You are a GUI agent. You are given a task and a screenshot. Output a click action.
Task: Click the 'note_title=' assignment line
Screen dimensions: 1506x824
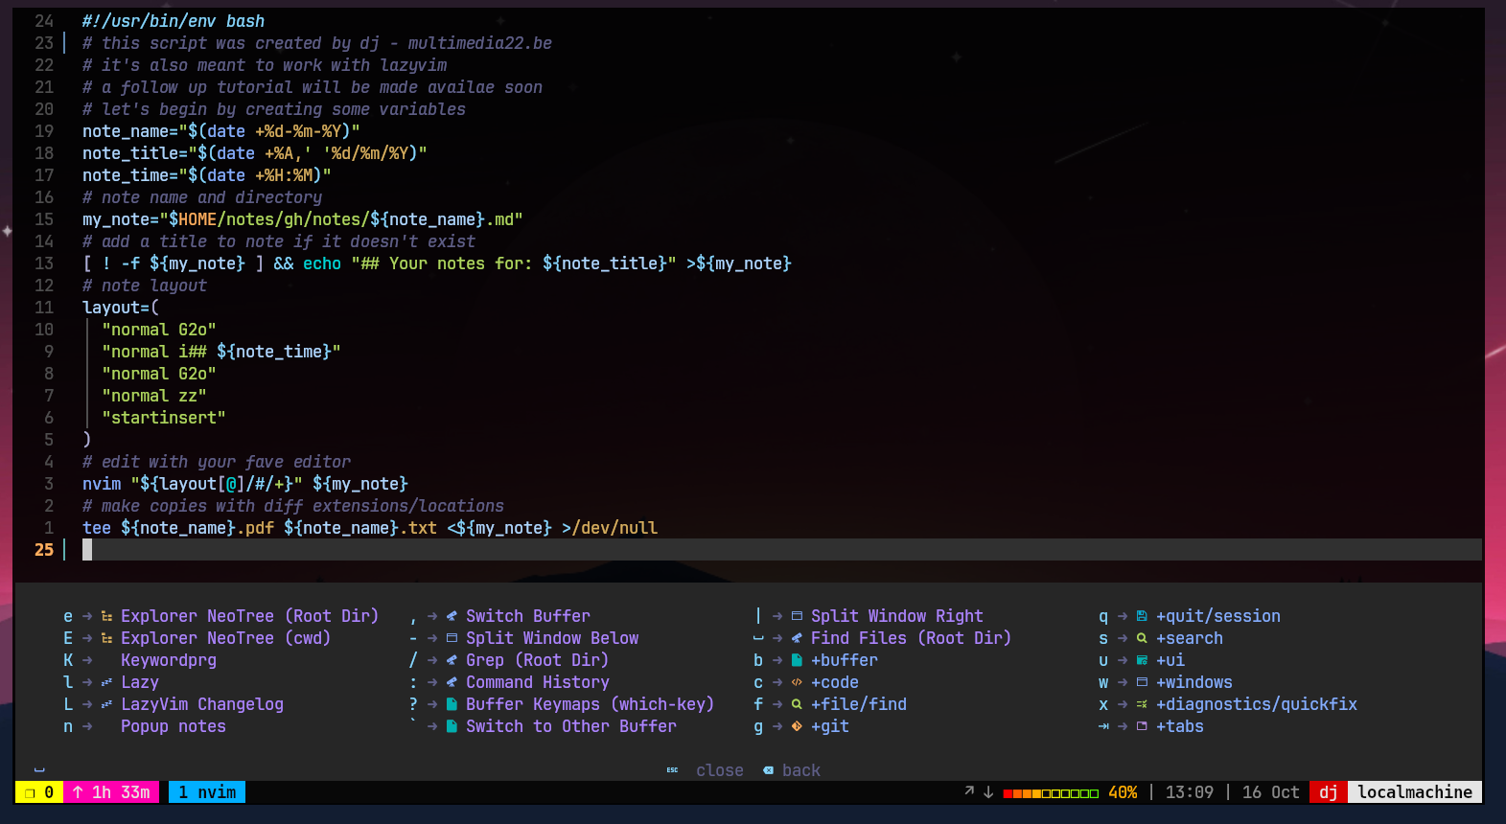point(255,153)
